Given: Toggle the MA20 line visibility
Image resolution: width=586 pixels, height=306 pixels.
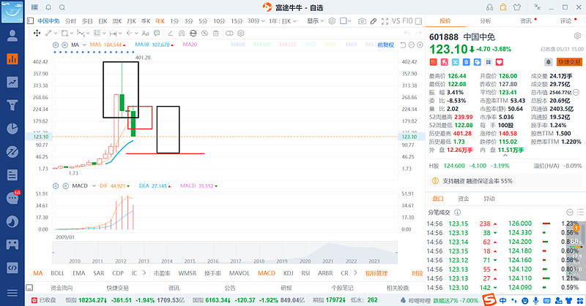Looking at the screenshot, I should [190, 45].
